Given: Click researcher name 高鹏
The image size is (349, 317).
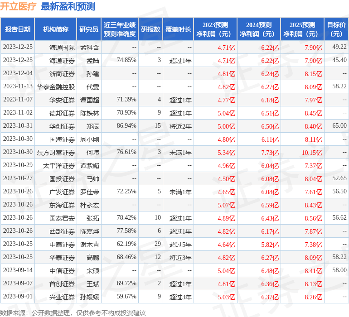Looking at the screenshot, I should 93,257.
